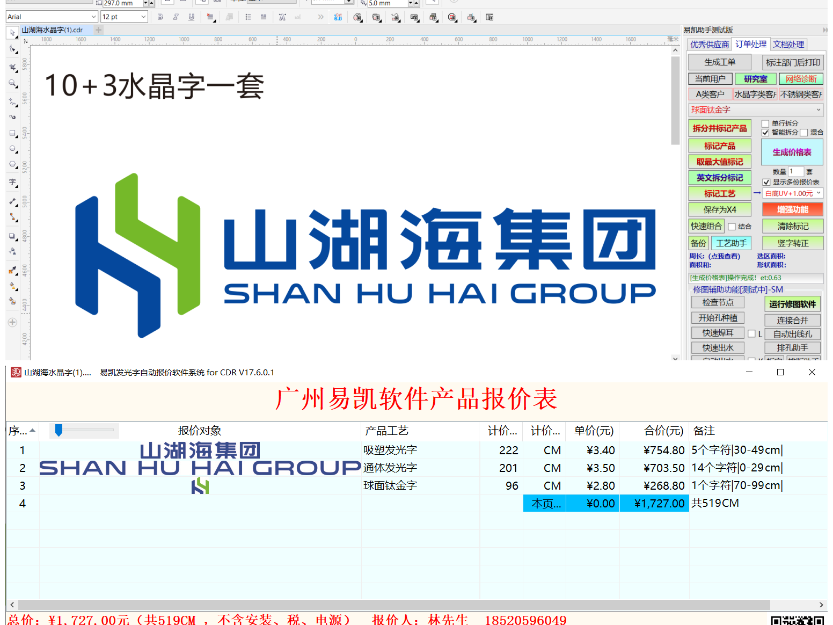Select the Parallel Dimension tool
This screenshot has width=833, height=625.
pyautogui.click(x=12, y=201)
